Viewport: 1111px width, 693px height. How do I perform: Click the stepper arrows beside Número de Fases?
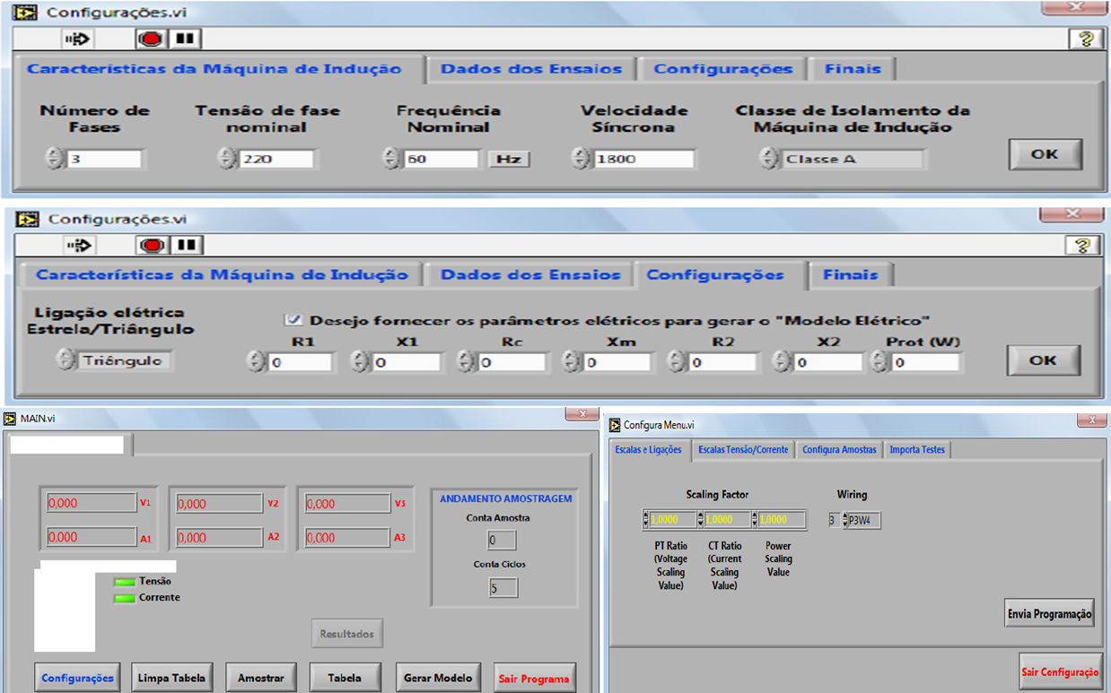tap(55, 159)
